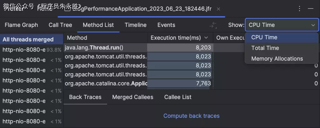
Task: Select the Method List tab
Action: pyautogui.click(x=98, y=25)
